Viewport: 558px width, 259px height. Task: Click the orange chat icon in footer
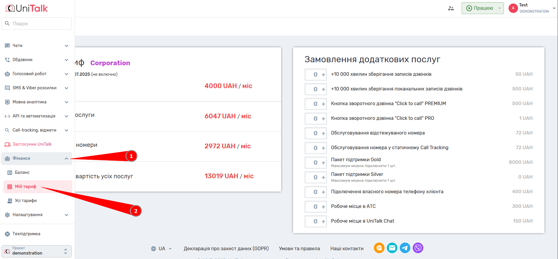click(x=379, y=248)
